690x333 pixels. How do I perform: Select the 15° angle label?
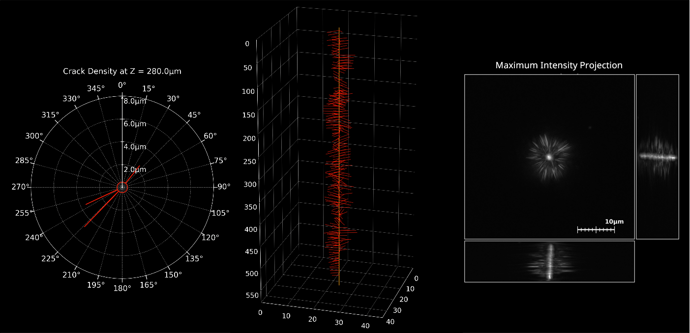coord(149,88)
